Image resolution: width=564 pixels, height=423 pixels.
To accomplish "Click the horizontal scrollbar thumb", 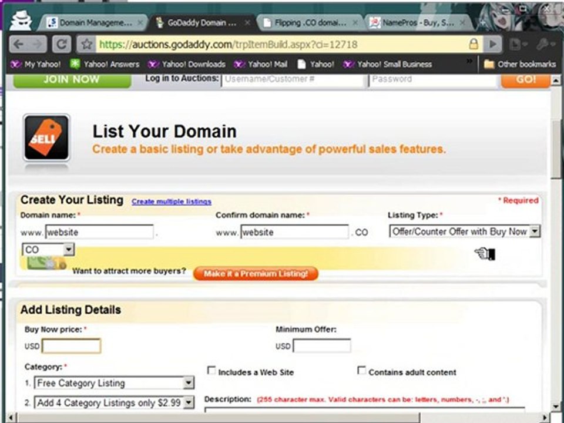I will tap(219, 418).
